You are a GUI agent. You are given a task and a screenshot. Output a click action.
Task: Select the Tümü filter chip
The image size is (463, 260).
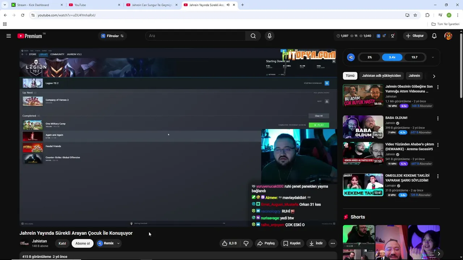[350, 76]
